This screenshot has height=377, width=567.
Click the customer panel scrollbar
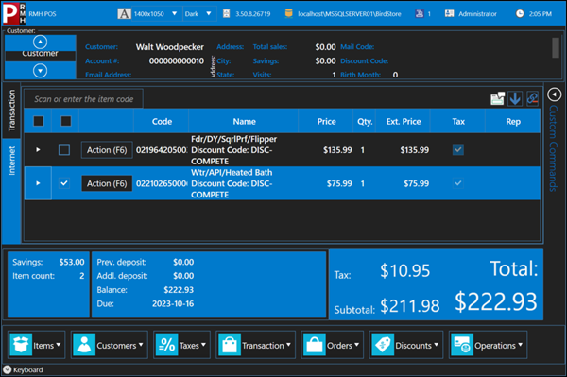tap(556, 47)
